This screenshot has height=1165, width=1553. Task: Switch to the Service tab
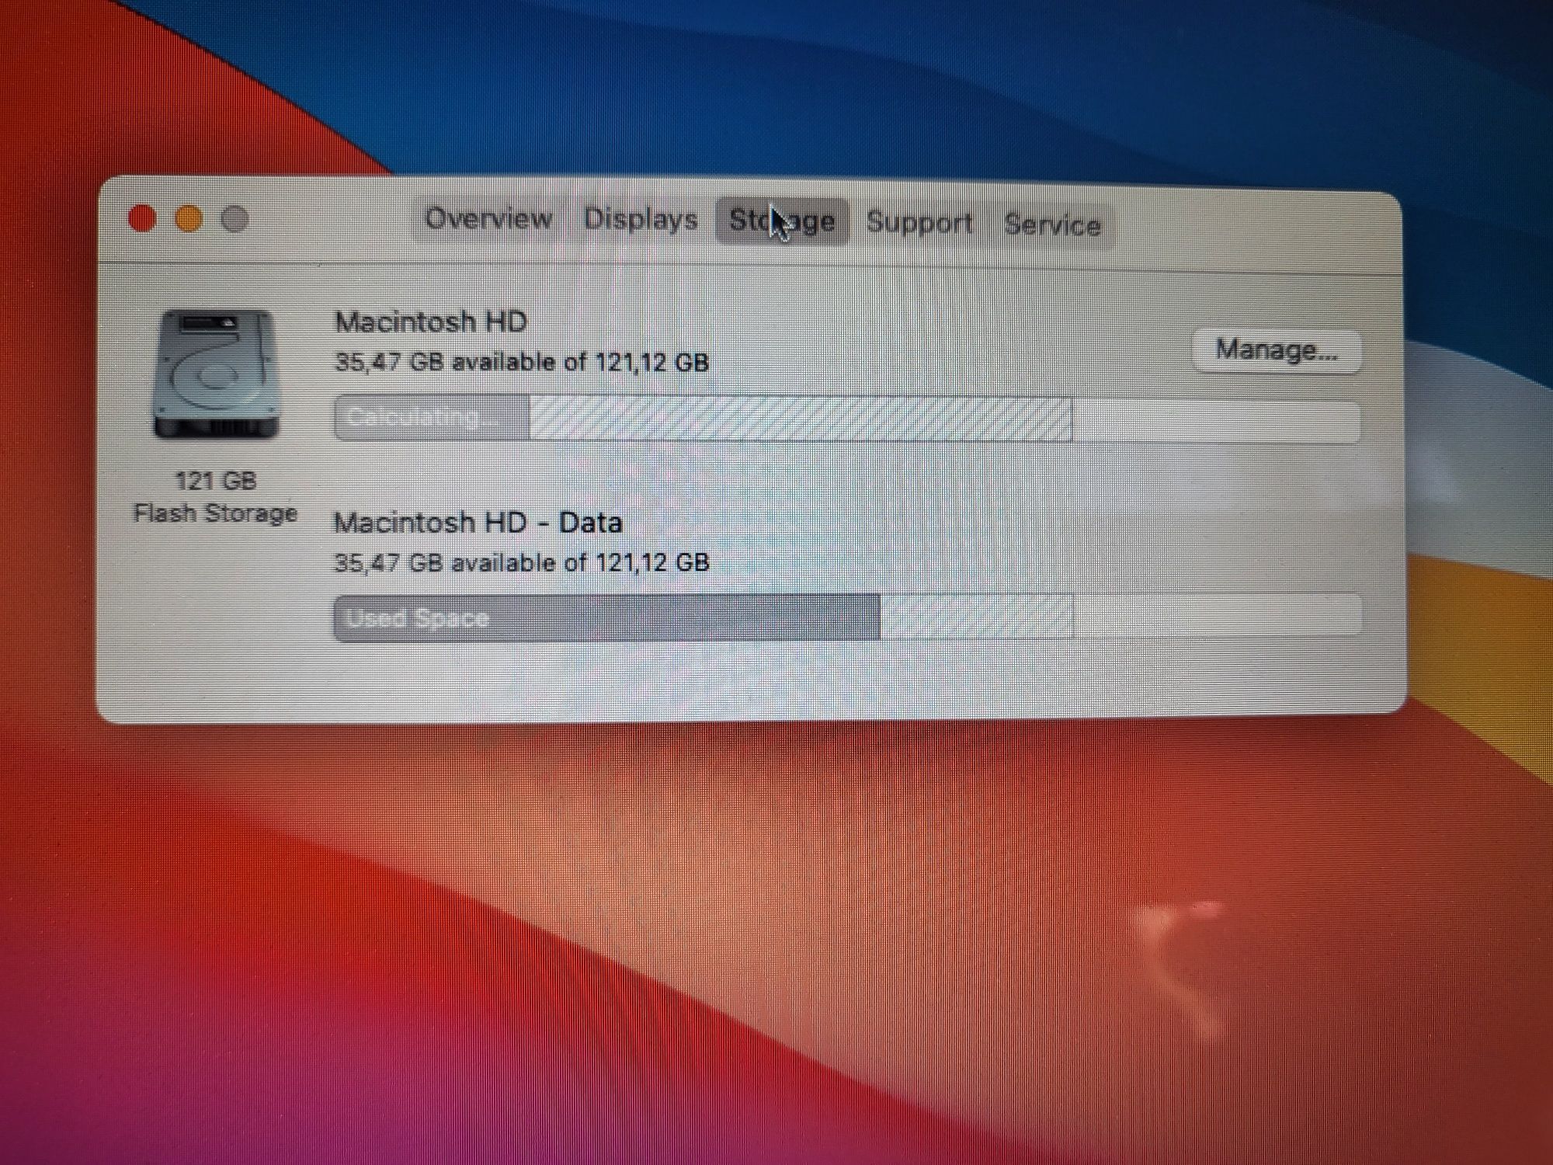point(1052,225)
